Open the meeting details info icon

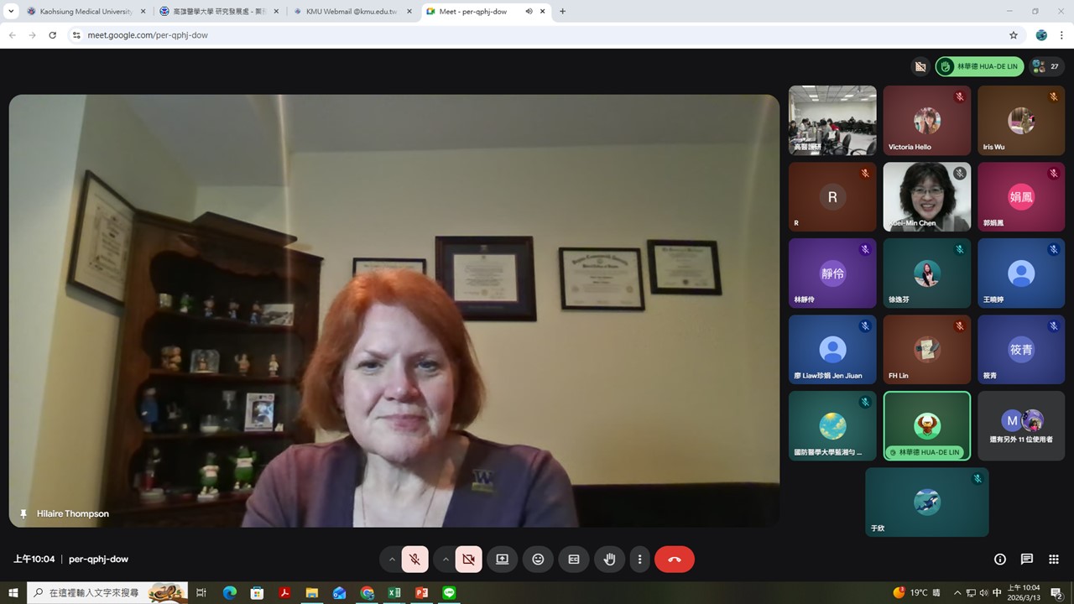999,560
